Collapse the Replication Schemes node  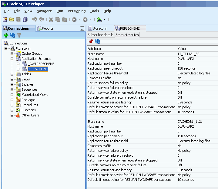point(12,59)
